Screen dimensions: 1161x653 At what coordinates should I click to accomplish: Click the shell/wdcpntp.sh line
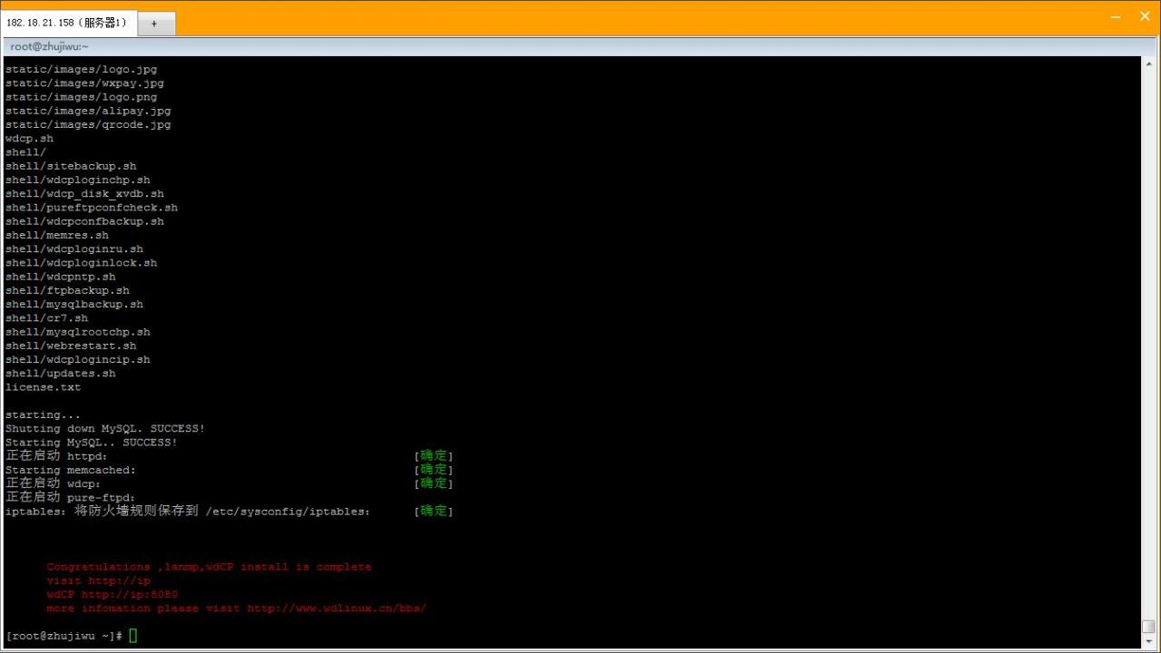coord(61,277)
